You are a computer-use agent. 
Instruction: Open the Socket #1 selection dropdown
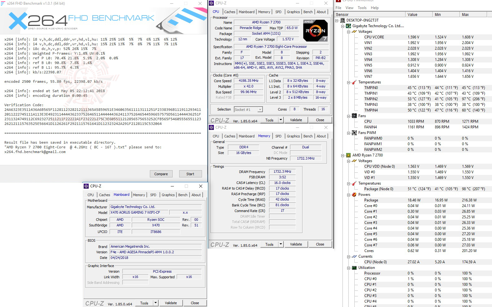coord(260,110)
